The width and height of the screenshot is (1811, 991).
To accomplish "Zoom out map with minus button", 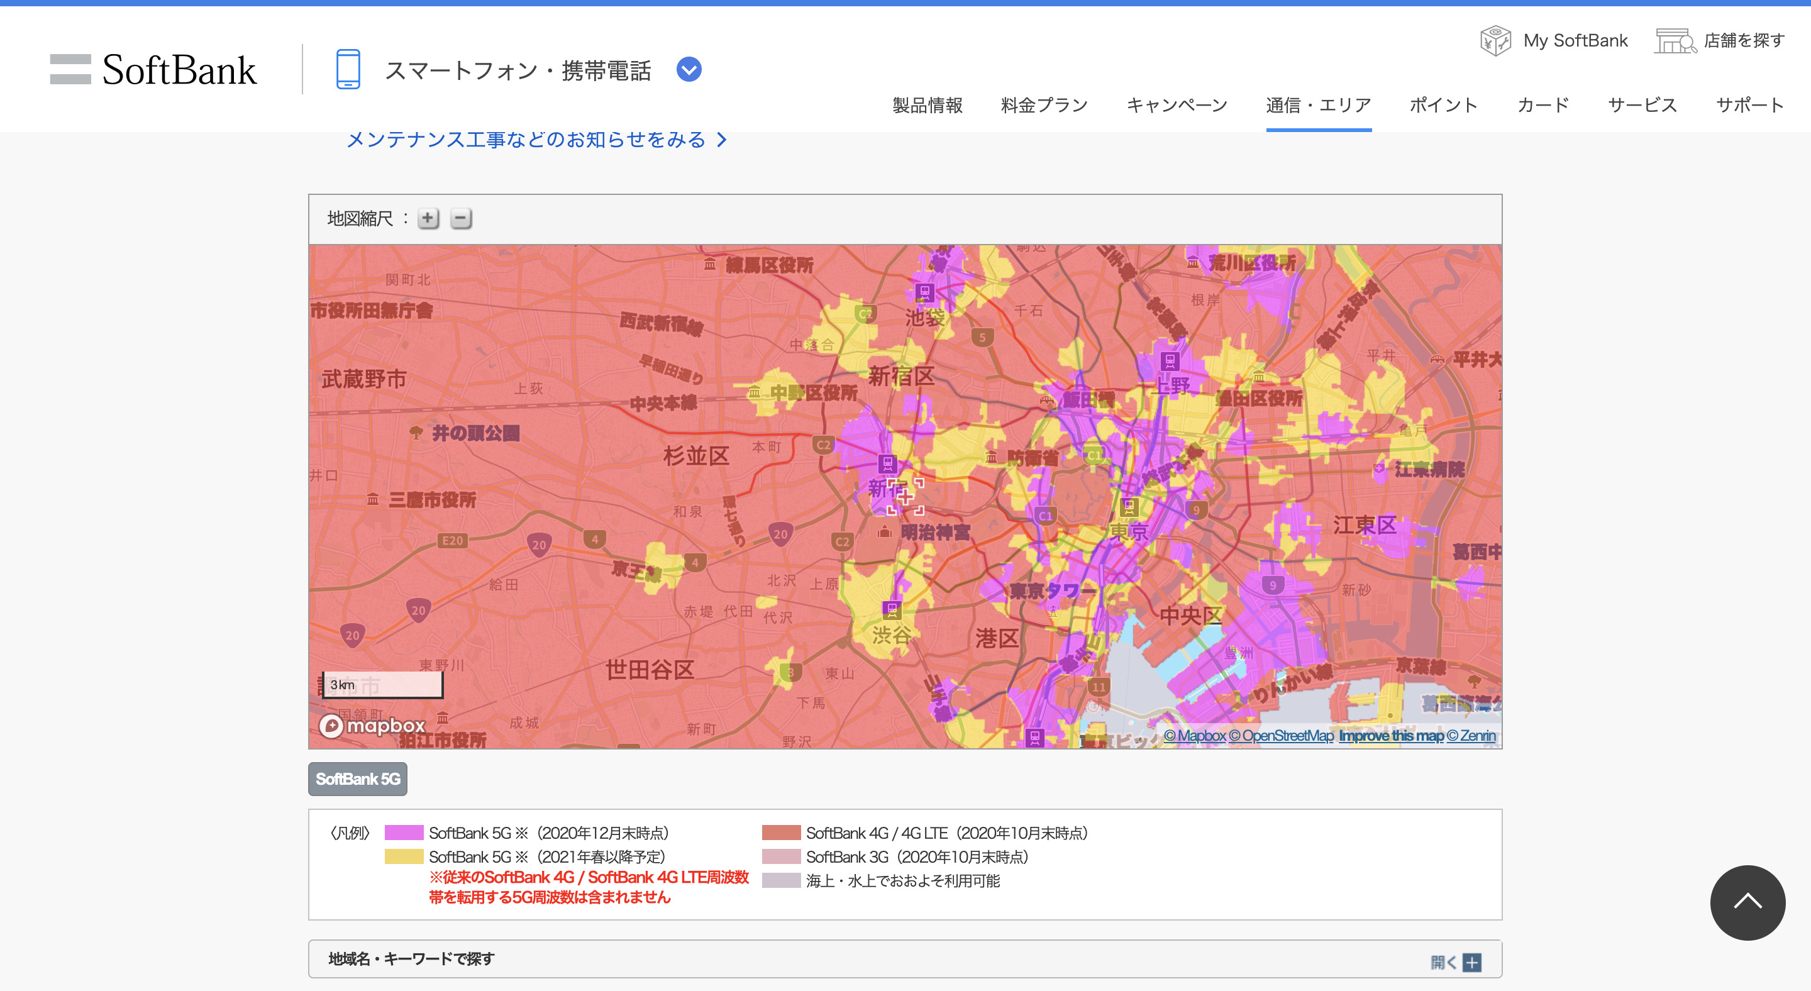I will (461, 219).
